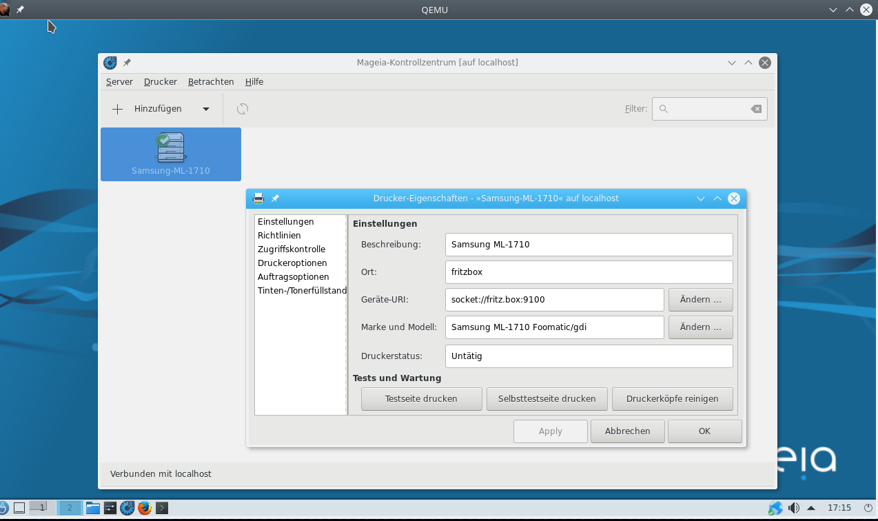
Task: Click the power button icon in the taskbar
Action: [x=868, y=508]
